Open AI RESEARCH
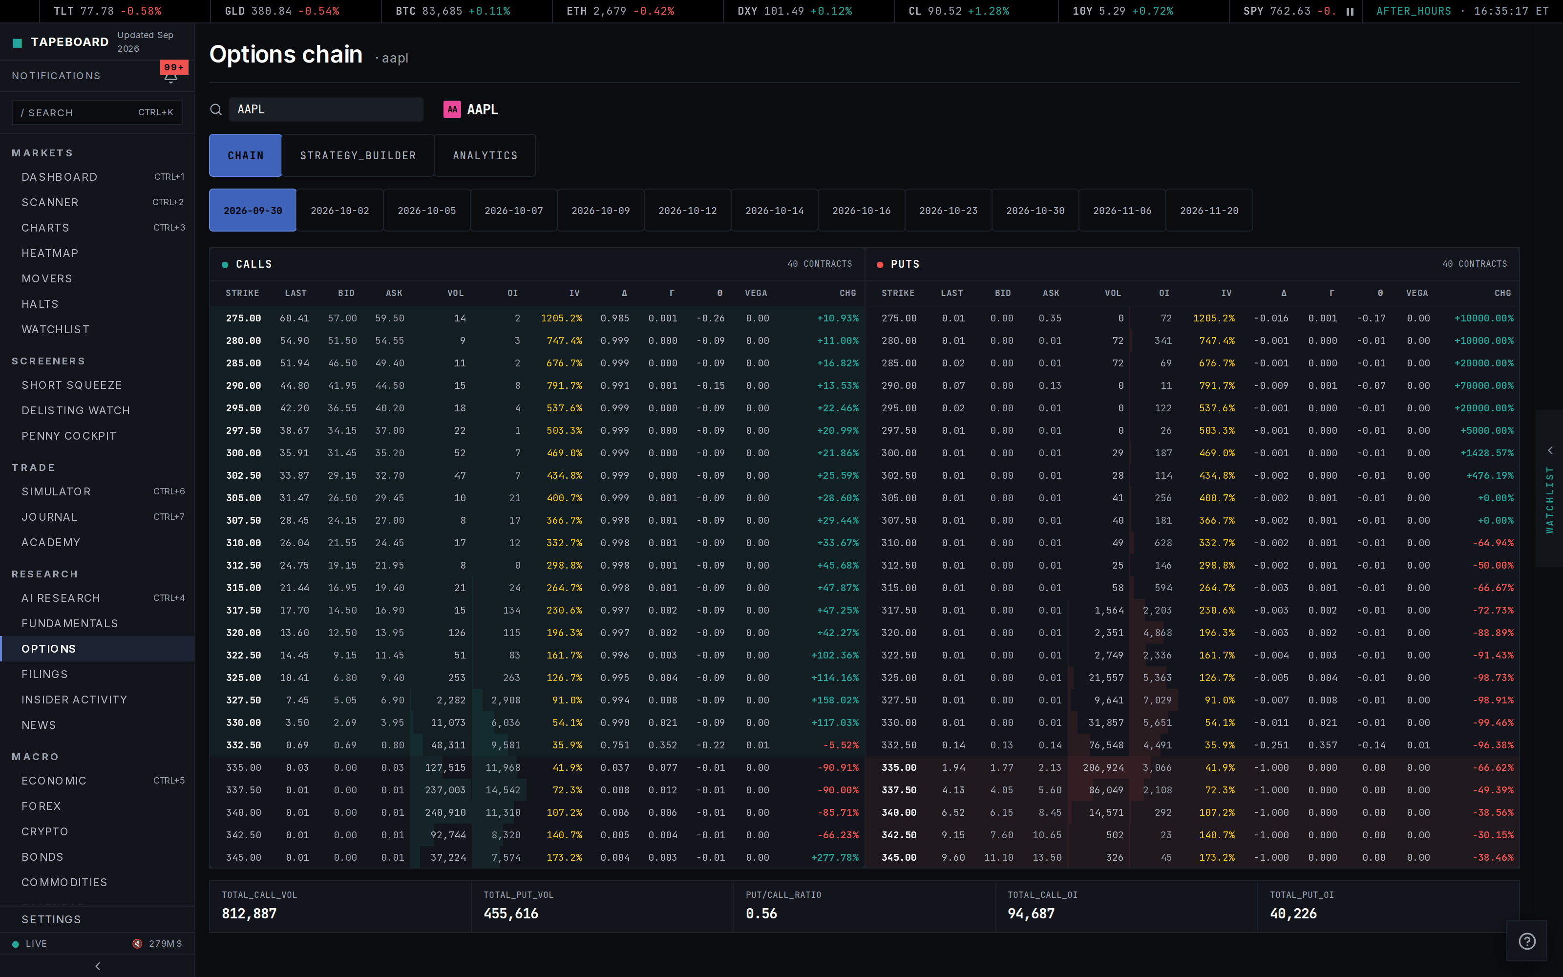The height and width of the screenshot is (977, 1563). tap(98, 598)
